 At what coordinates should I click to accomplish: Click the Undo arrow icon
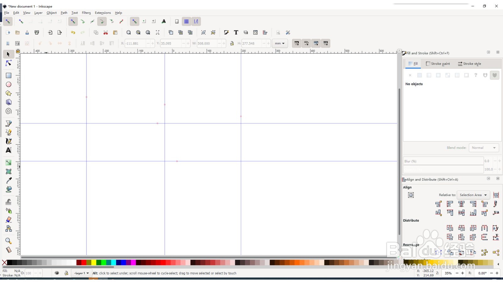click(73, 32)
